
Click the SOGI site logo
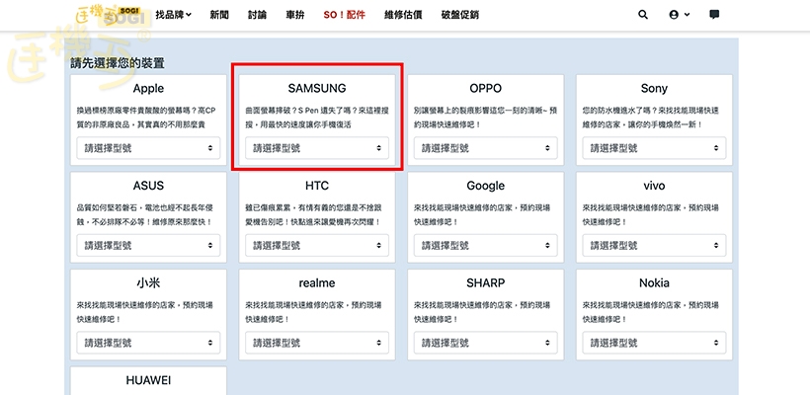111,16
